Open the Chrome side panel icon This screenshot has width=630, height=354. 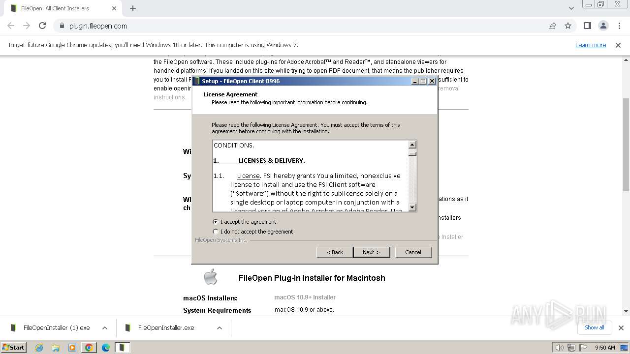588,26
